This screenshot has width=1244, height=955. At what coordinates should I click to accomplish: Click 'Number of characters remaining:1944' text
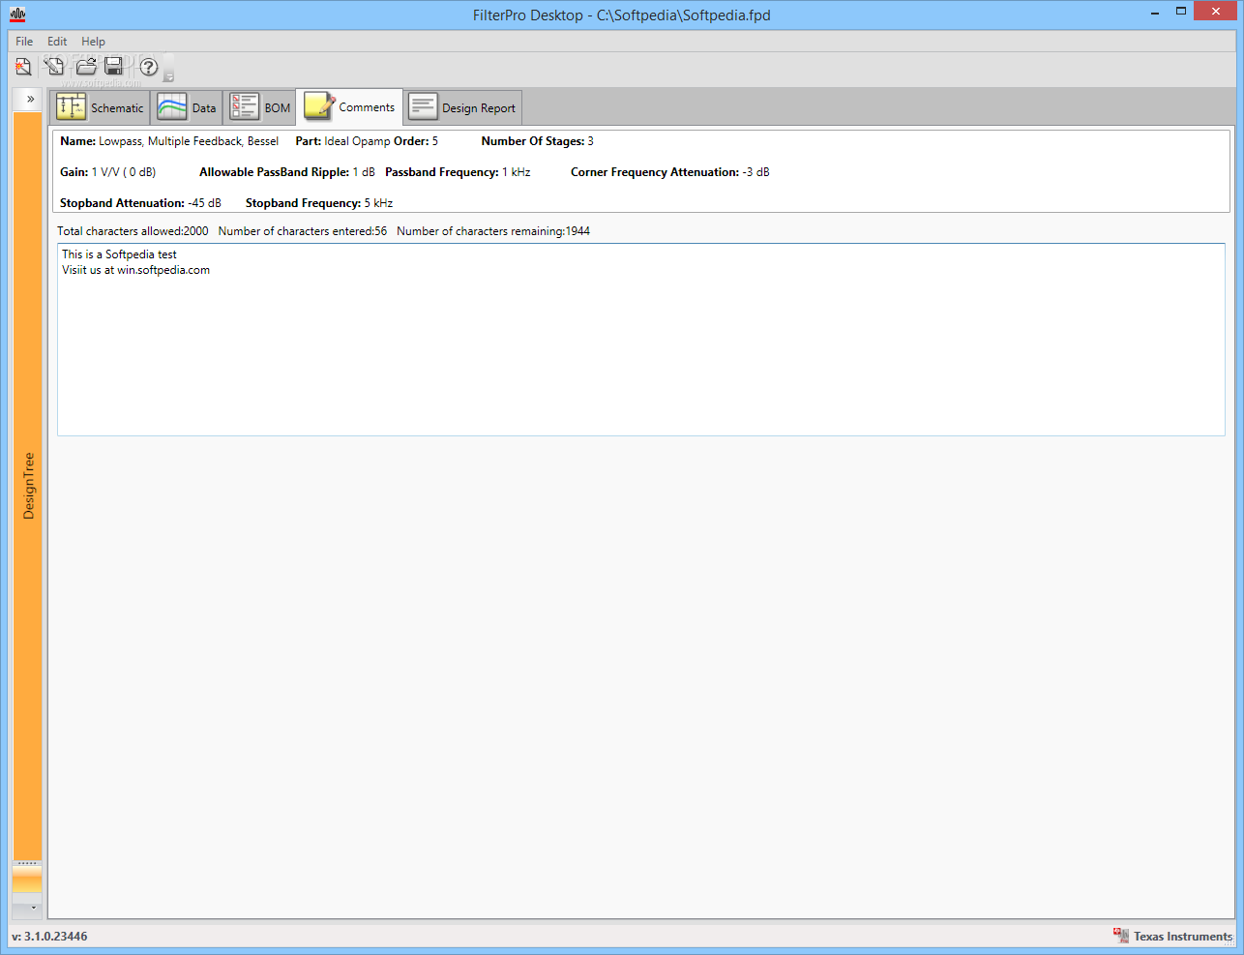pyautogui.click(x=493, y=231)
